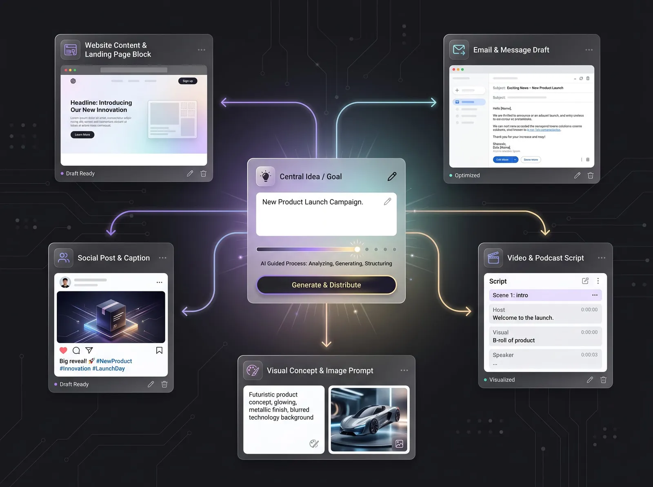Select the Speaker script row
This screenshot has height=487, width=653.
545,359
